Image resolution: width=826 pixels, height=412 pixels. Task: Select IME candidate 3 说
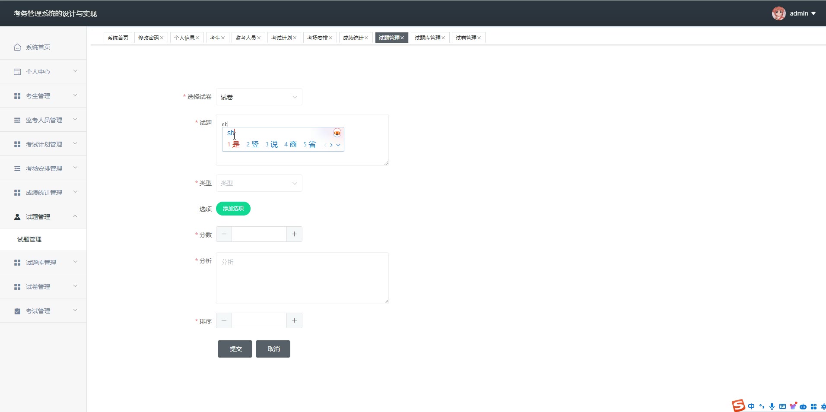click(x=272, y=144)
